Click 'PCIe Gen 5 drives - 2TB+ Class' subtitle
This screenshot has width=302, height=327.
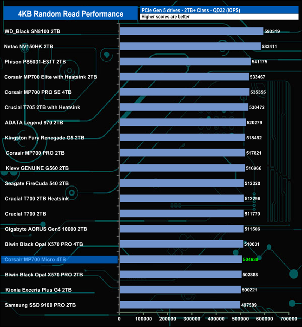(x=190, y=10)
